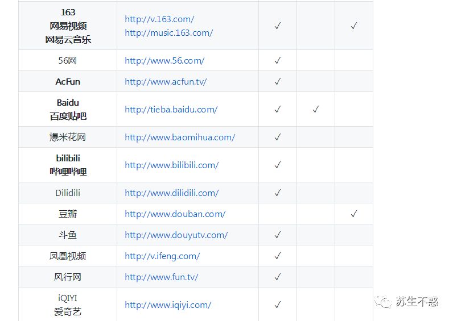The height and width of the screenshot is (321, 453).
Task: Open the baomihua.com link
Action: [x=180, y=137]
